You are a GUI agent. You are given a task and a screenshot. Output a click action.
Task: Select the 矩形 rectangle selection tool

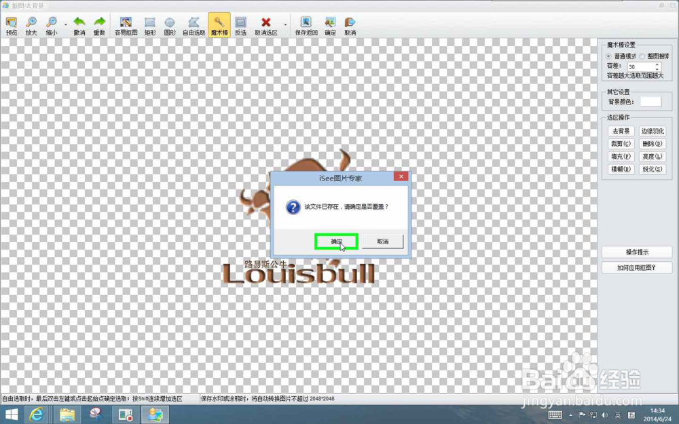150,26
